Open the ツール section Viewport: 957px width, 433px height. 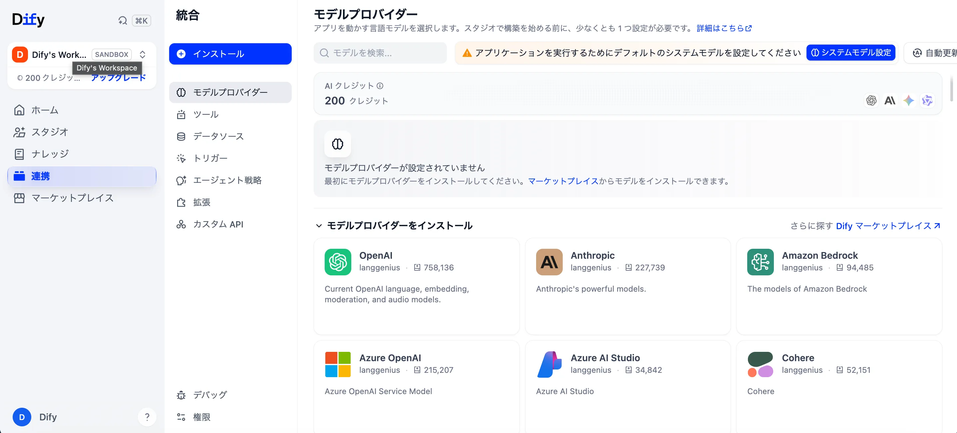[x=230, y=114]
